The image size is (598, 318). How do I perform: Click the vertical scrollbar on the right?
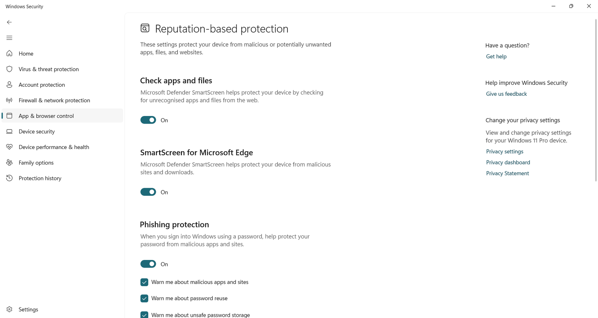596,100
